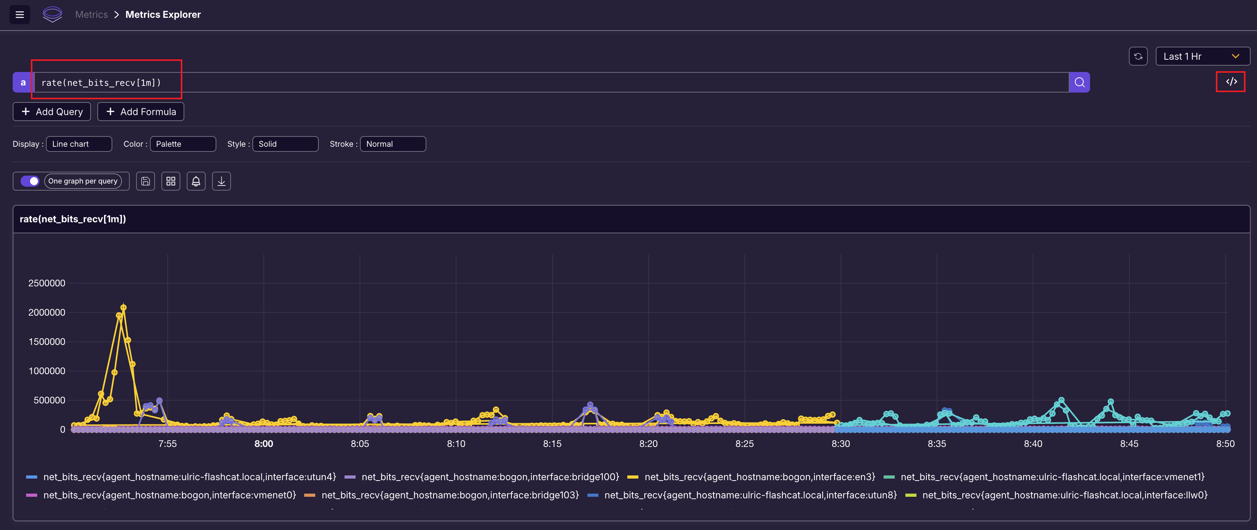Toggle en3 series in the legend
The image size is (1257, 530).
pyautogui.click(x=759, y=477)
